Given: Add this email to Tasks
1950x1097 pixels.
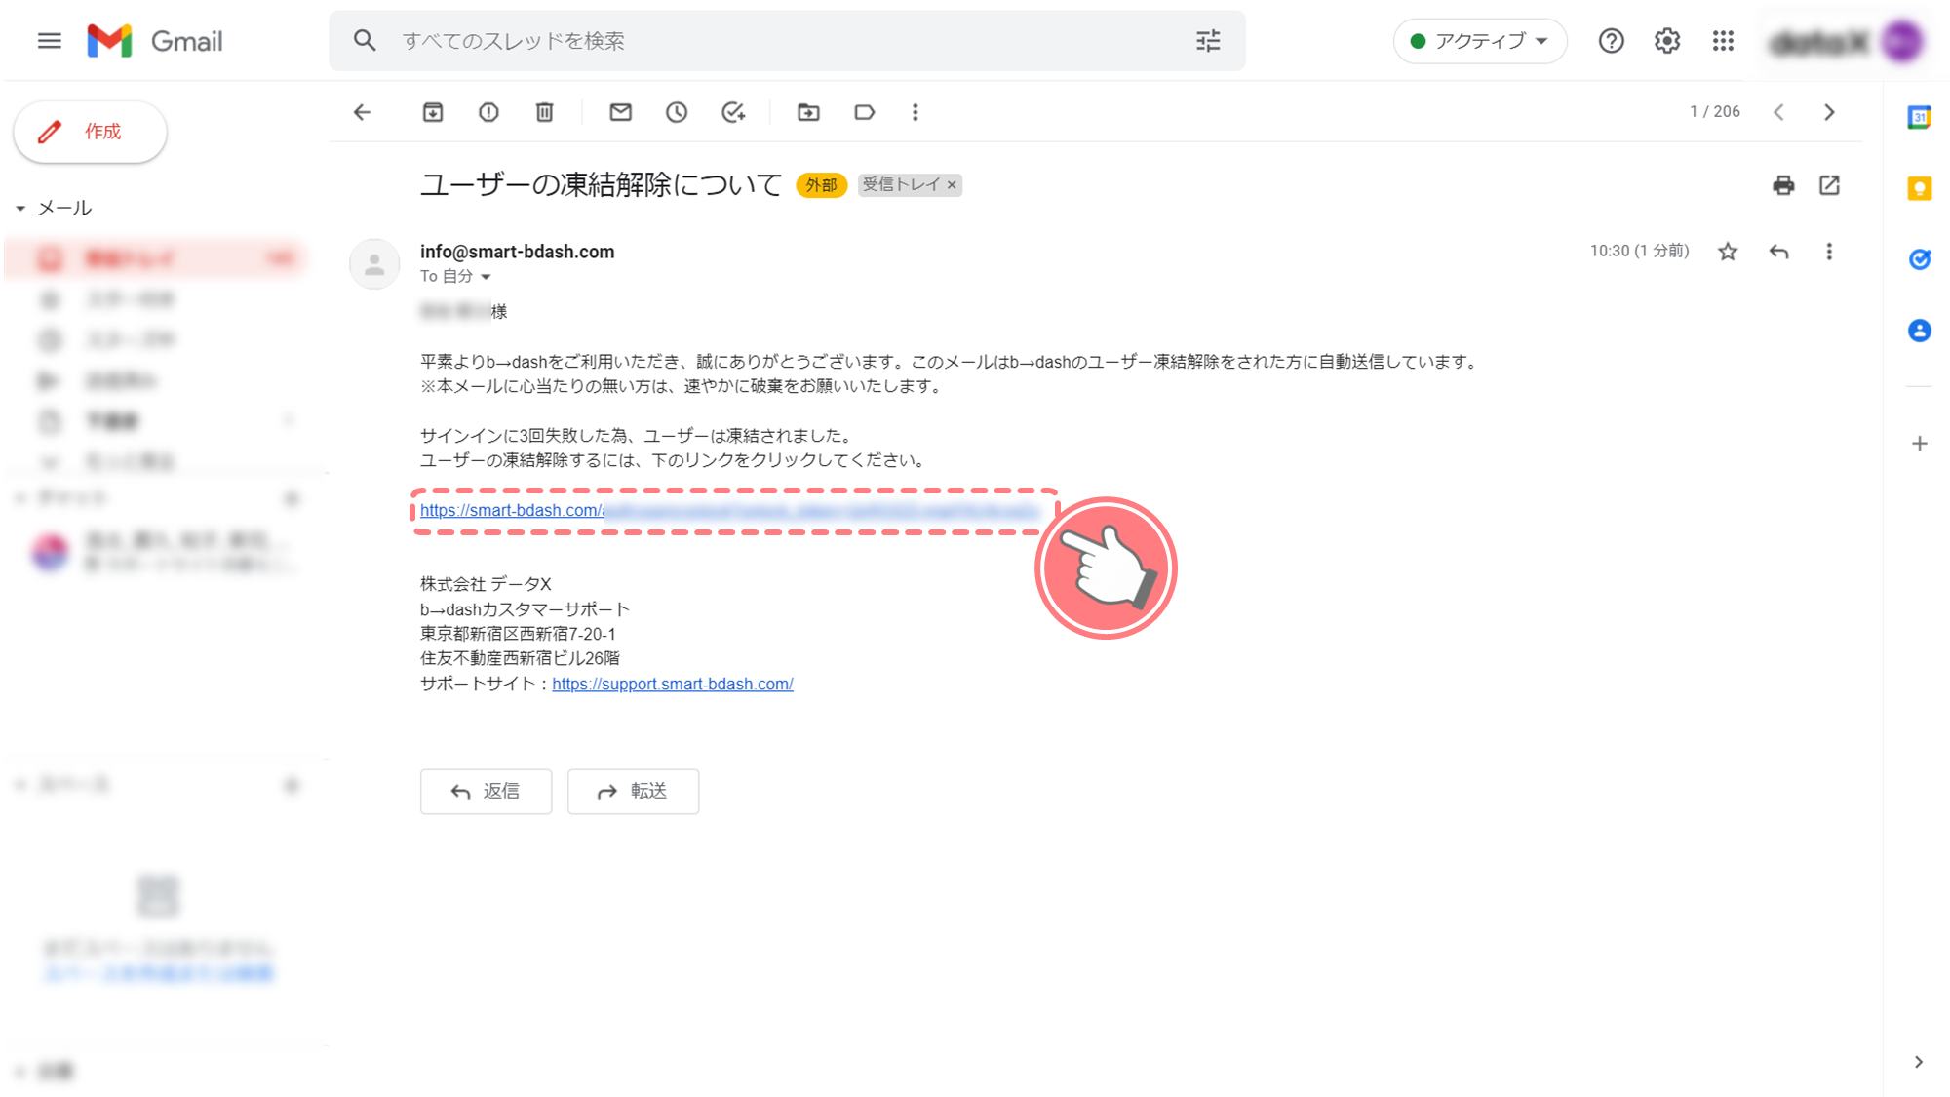Looking at the screenshot, I should click(733, 112).
